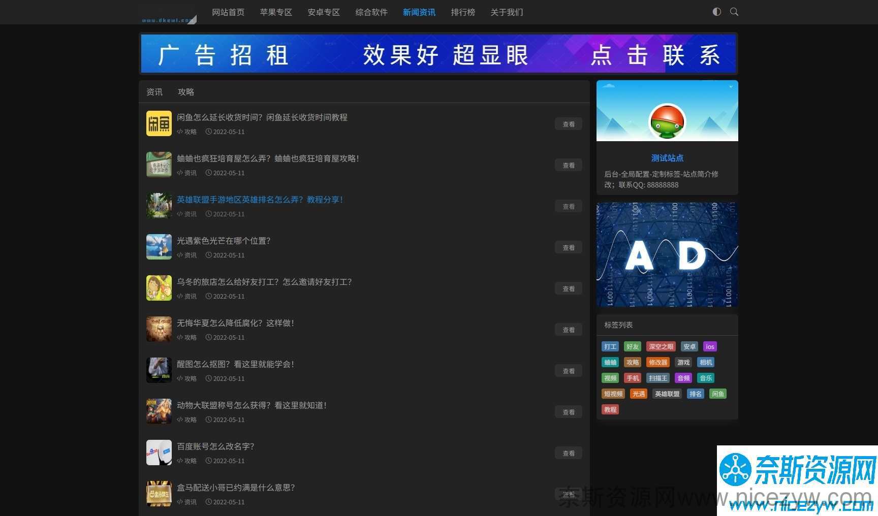Open 安卓专区 navigation item
The height and width of the screenshot is (516, 878).
pyautogui.click(x=324, y=12)
